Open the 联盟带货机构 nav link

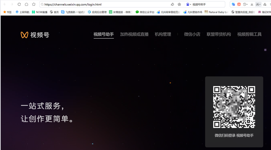pos(219,34)
